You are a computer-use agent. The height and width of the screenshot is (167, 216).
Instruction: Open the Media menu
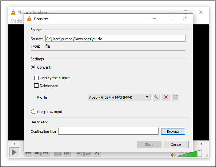[16, 21]
